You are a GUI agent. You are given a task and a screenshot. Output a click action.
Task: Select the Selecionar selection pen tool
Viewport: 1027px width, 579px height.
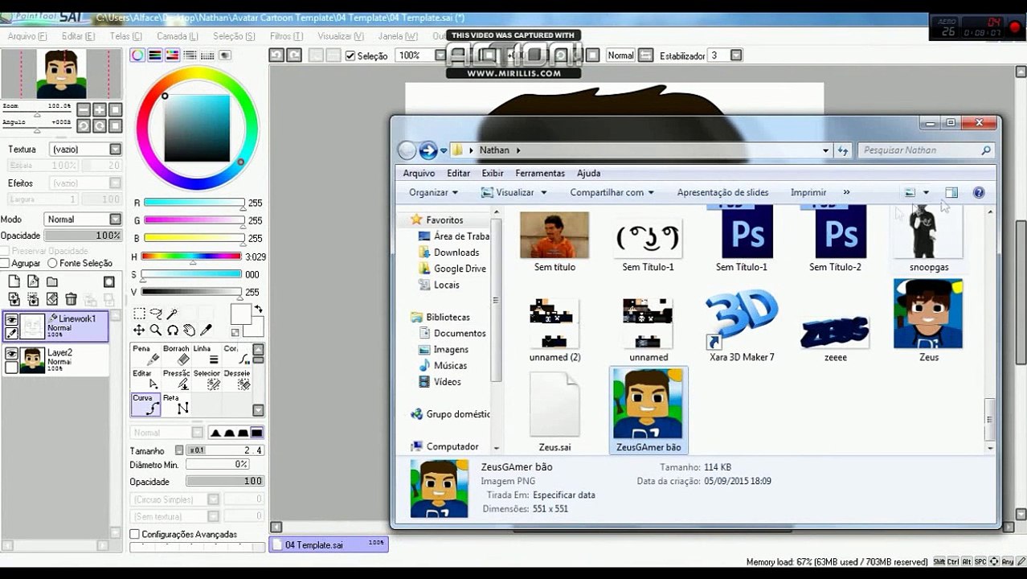(x=206, y=380)
